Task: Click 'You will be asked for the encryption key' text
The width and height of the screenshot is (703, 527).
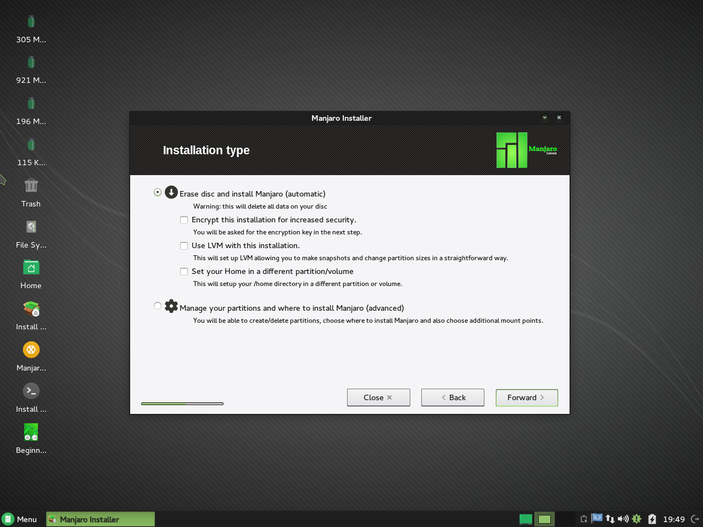Action: tap(277, 233)
